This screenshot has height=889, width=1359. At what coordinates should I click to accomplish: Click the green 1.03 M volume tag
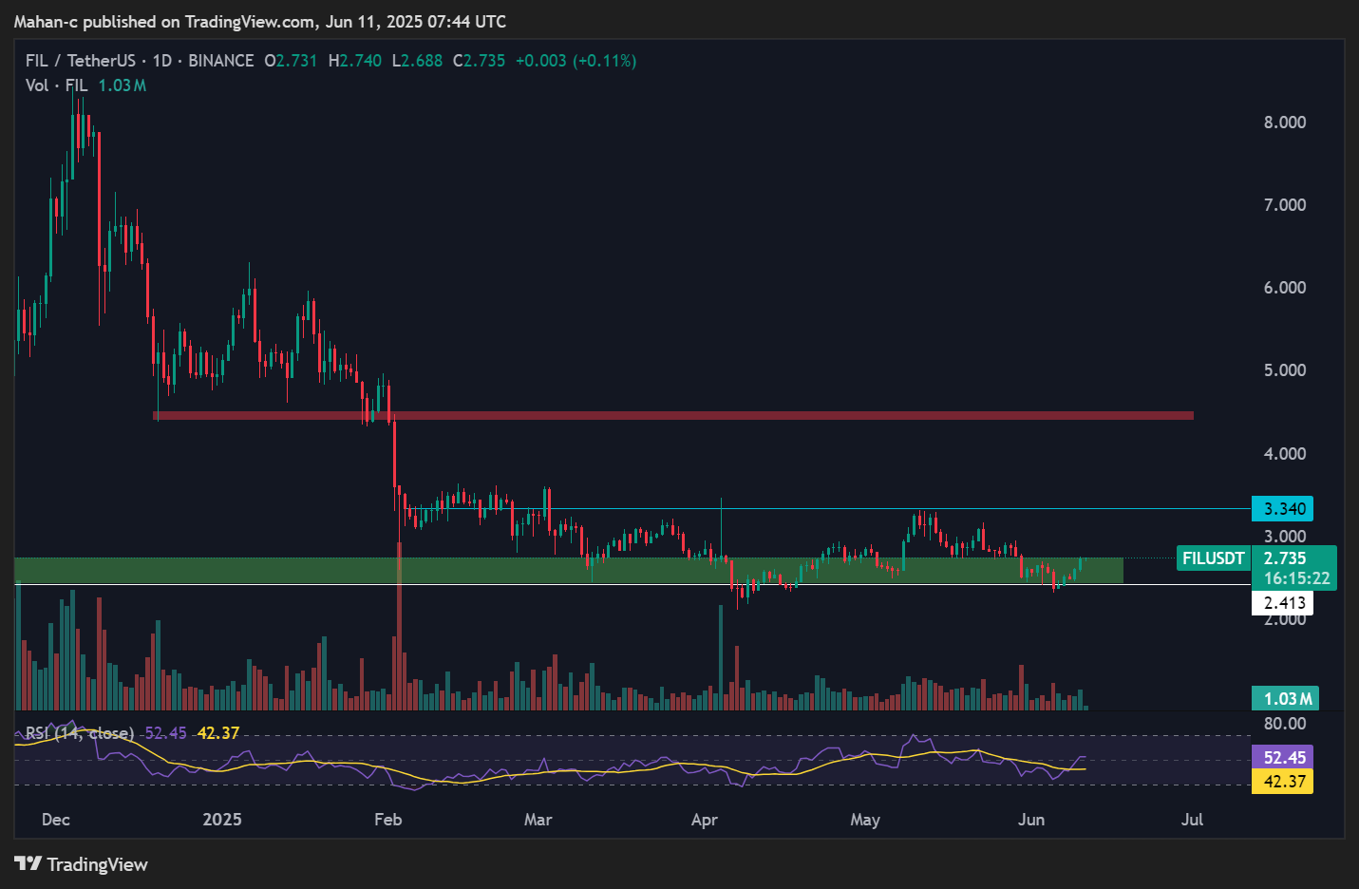(x=1285, y=699)
